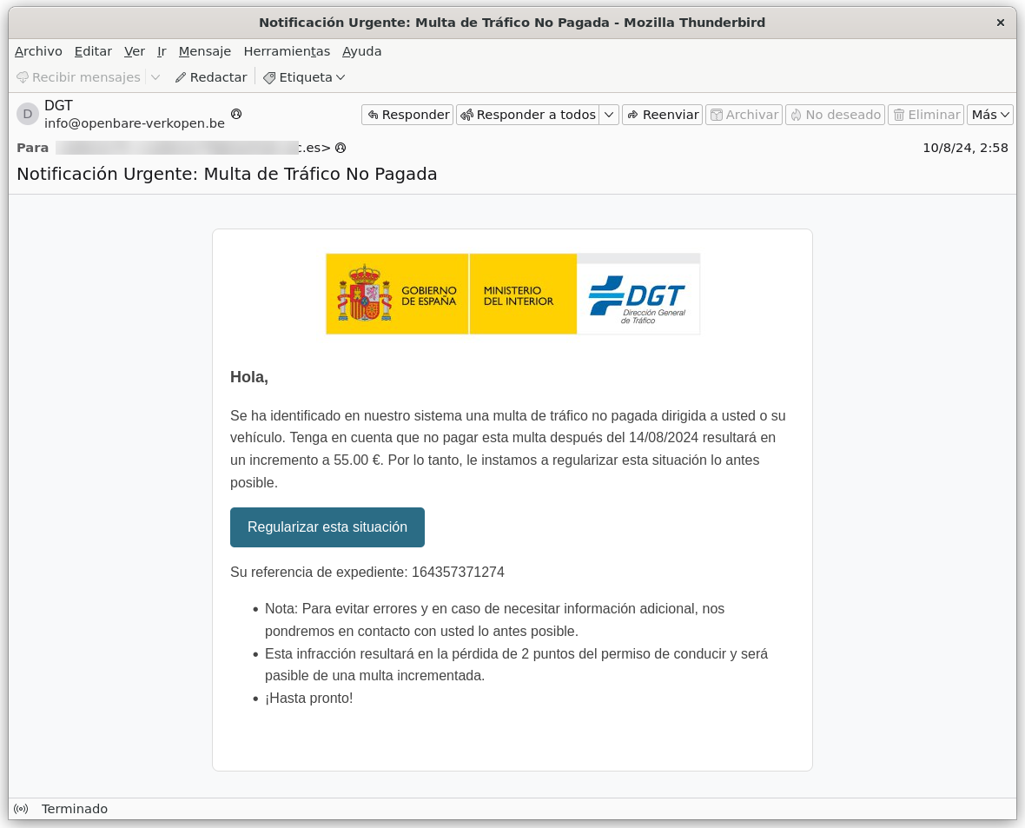Open the Etiqueta dropdown chevron
Viewport: 1025px width, 828px height.
[x=341, y=77]
